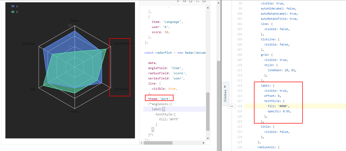This screenshot has height=151, width=346.
Task: Click 'offset: 8,' in the source
Action: (x=273, y=96)
